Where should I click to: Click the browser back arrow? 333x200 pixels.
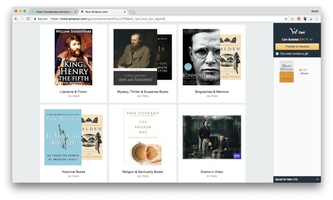pos(16,19)
